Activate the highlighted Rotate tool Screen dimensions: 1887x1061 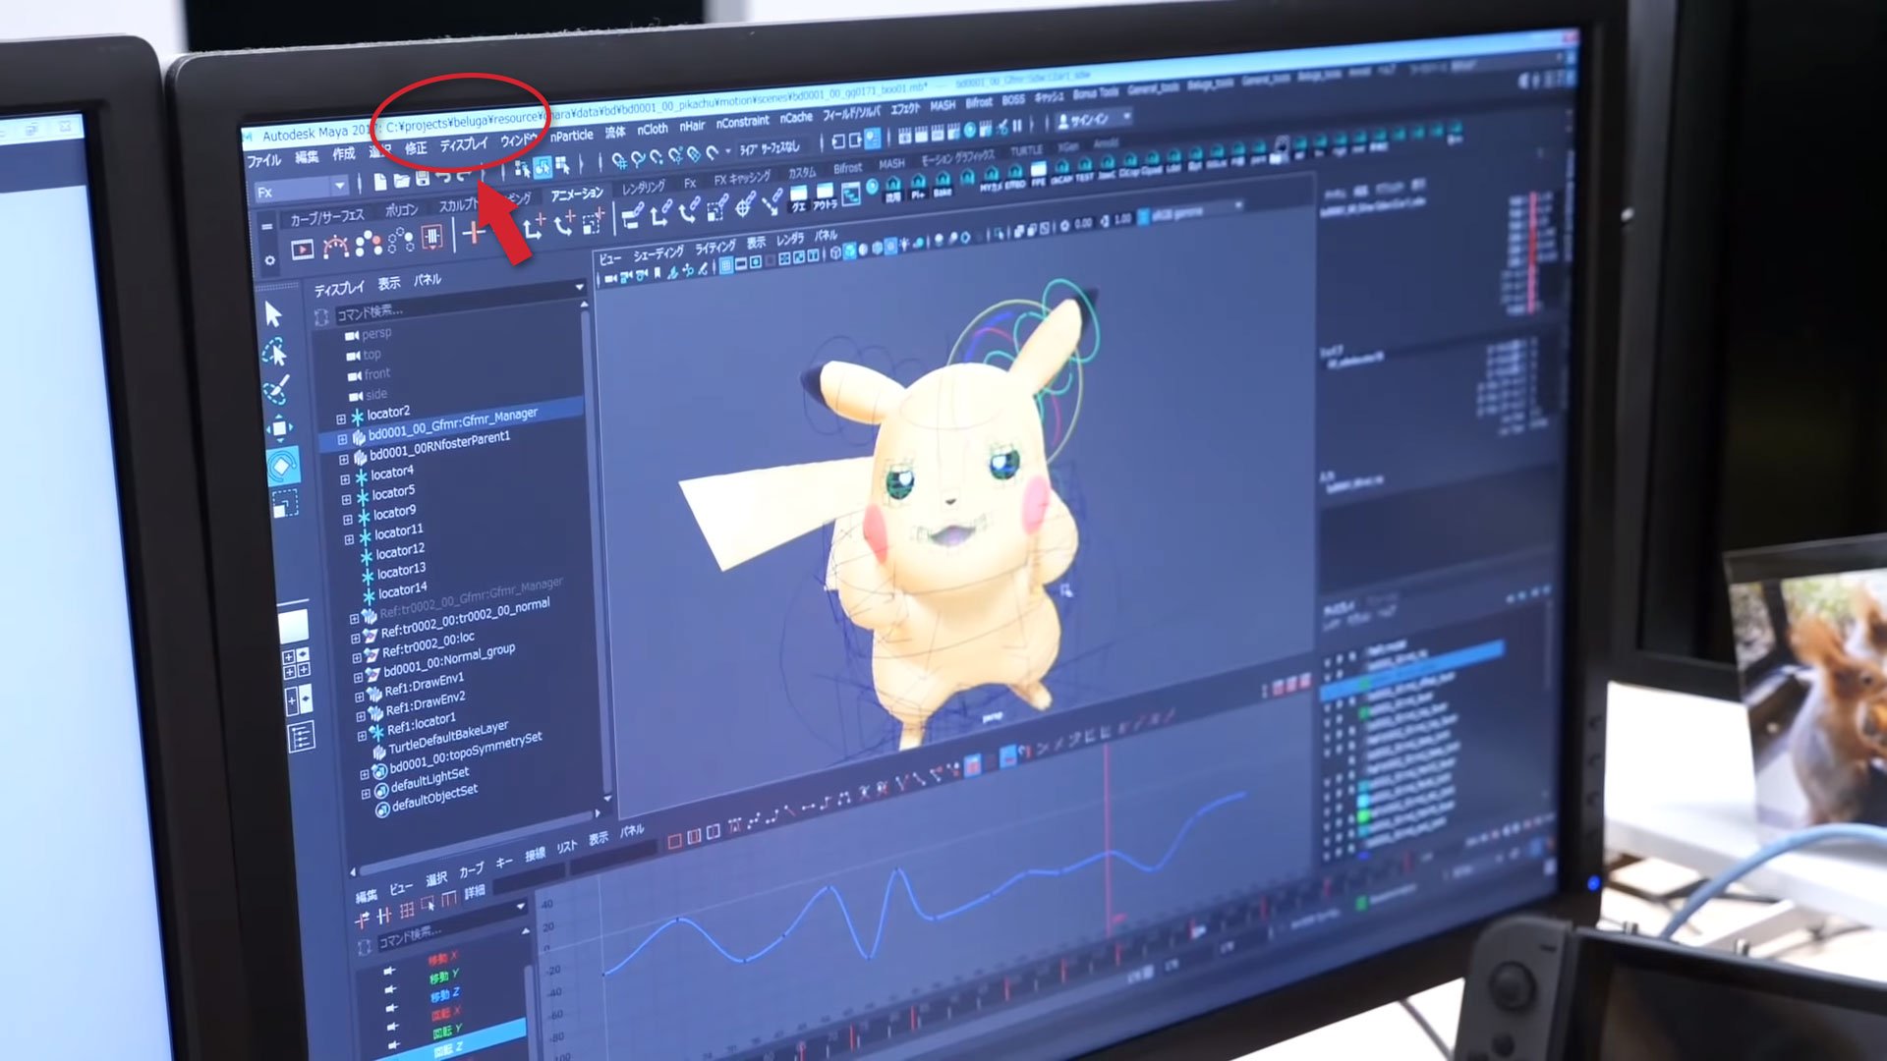[282, 466]
